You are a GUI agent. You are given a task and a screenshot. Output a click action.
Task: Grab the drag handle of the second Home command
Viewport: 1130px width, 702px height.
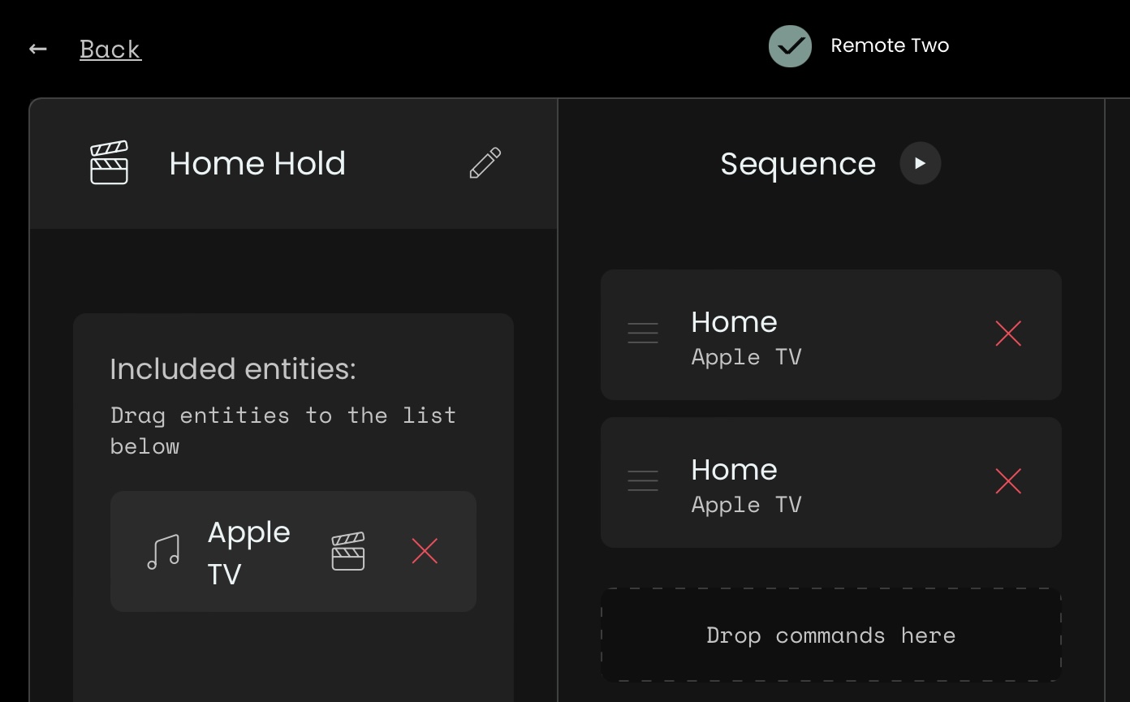click(x=643, y=481)
